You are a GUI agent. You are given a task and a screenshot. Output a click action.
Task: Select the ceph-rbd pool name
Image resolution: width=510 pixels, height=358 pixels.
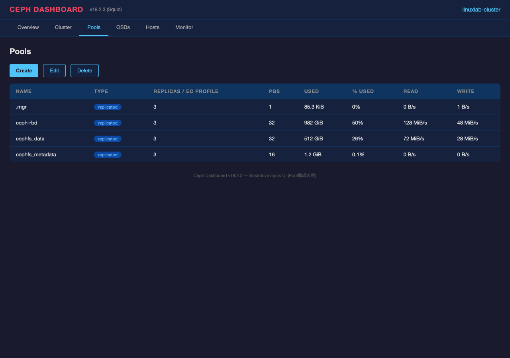(26, 123)
